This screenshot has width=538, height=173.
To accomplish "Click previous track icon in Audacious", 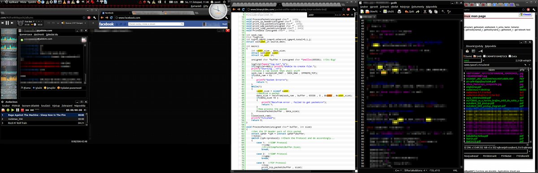I will [x=27, y=110].
